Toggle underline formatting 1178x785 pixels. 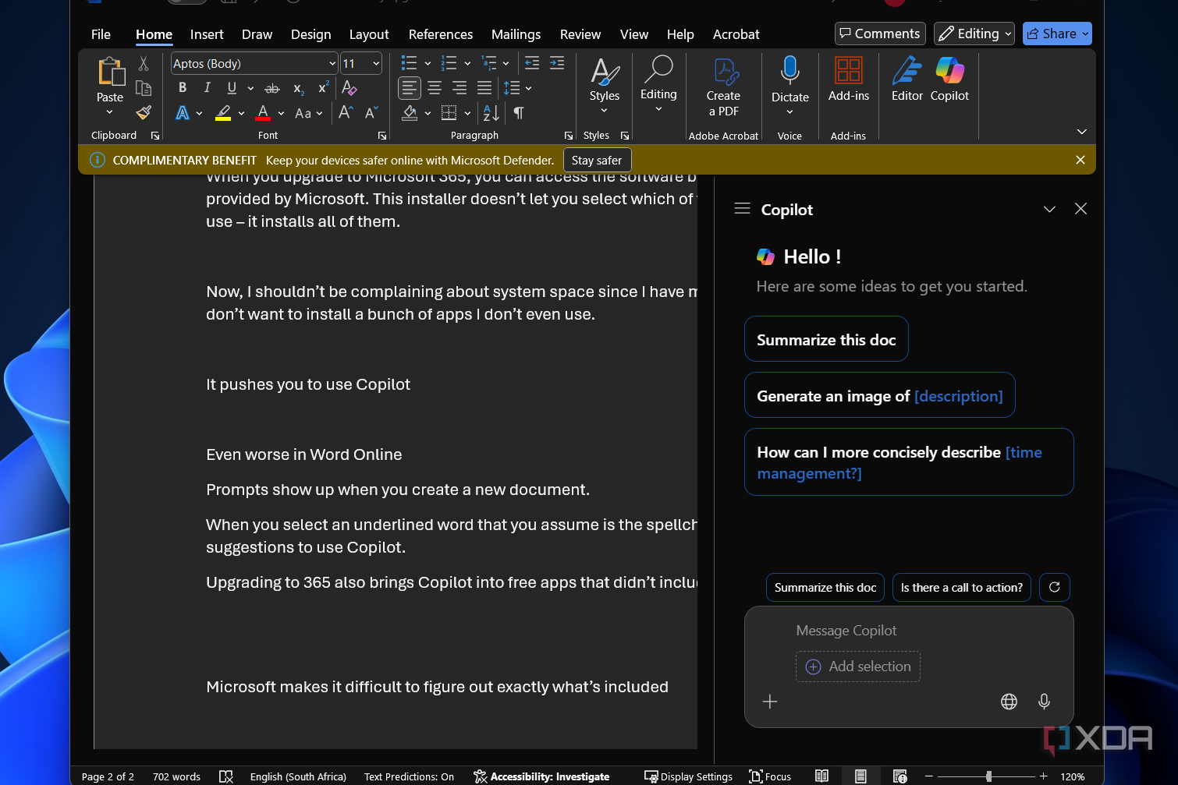click(232, 88)
